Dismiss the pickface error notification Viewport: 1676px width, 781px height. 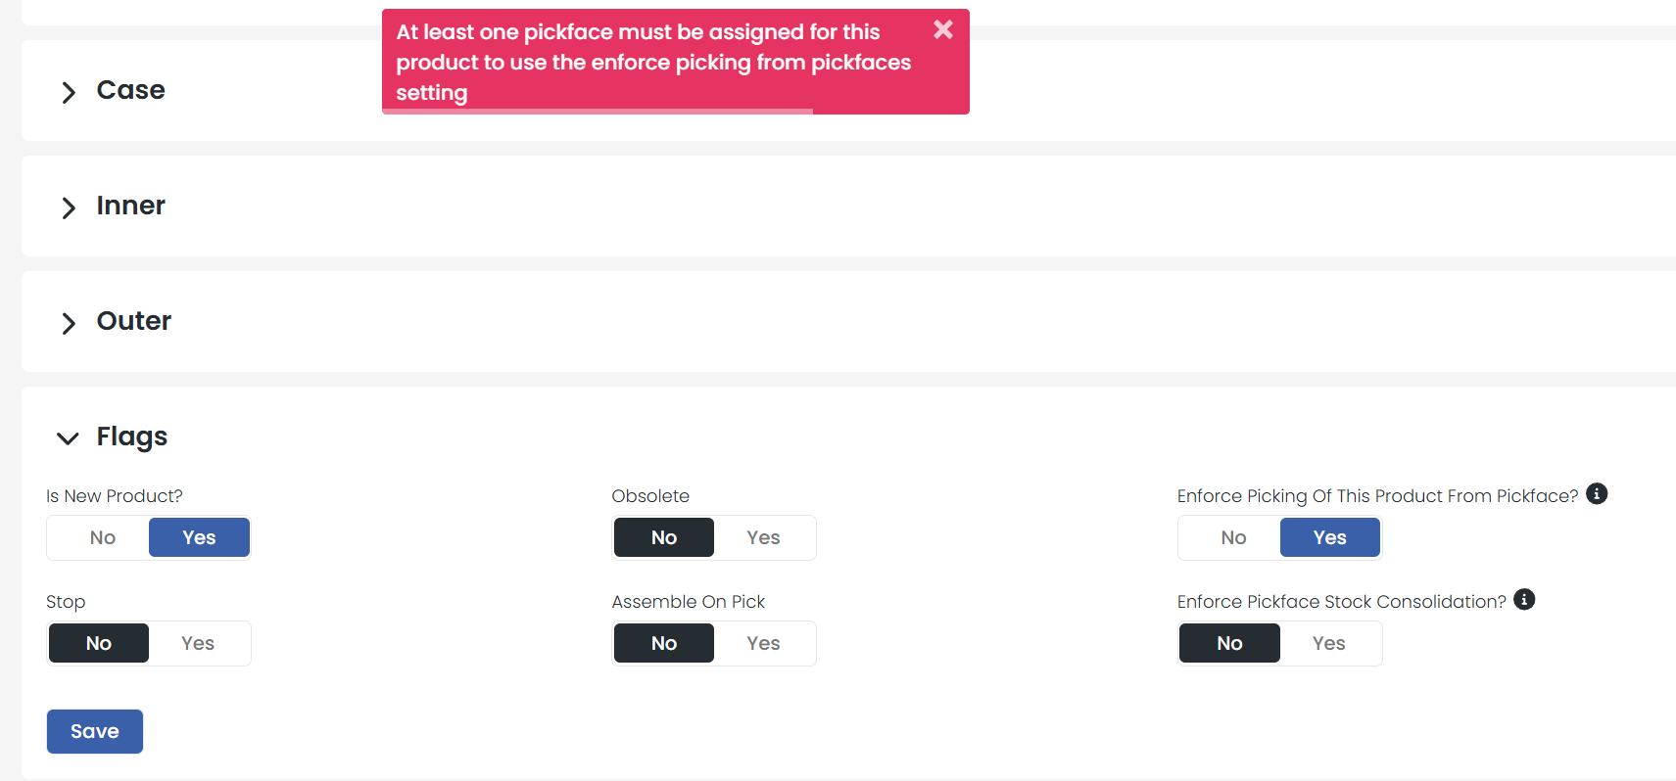(x=943, y=29)
